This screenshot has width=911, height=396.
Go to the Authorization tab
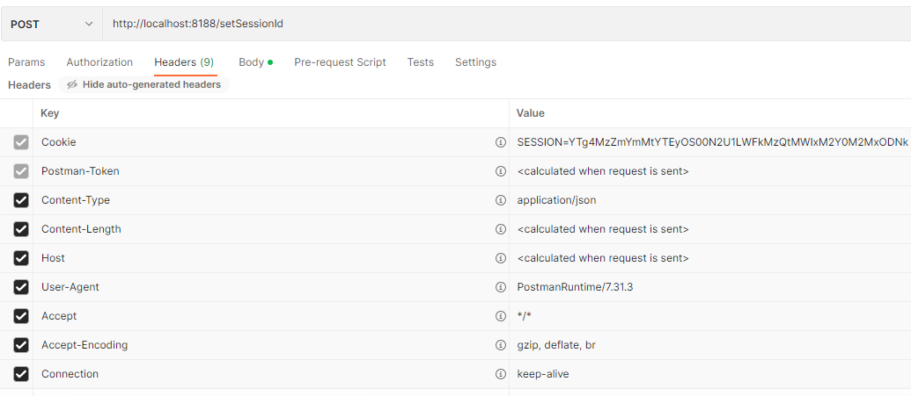coord(99,62)
